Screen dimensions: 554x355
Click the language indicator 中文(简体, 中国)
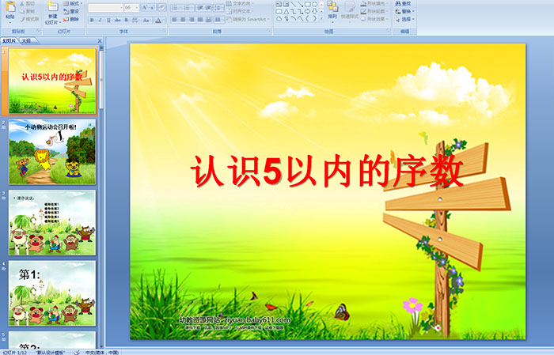102,352
